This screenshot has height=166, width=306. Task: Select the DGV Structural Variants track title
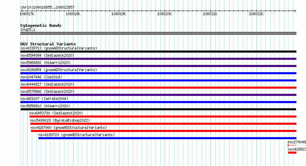point(48,44)
